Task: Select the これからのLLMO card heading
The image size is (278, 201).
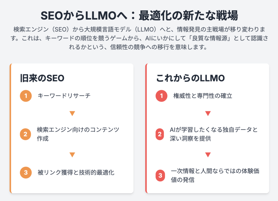Action: pos(190,78)
